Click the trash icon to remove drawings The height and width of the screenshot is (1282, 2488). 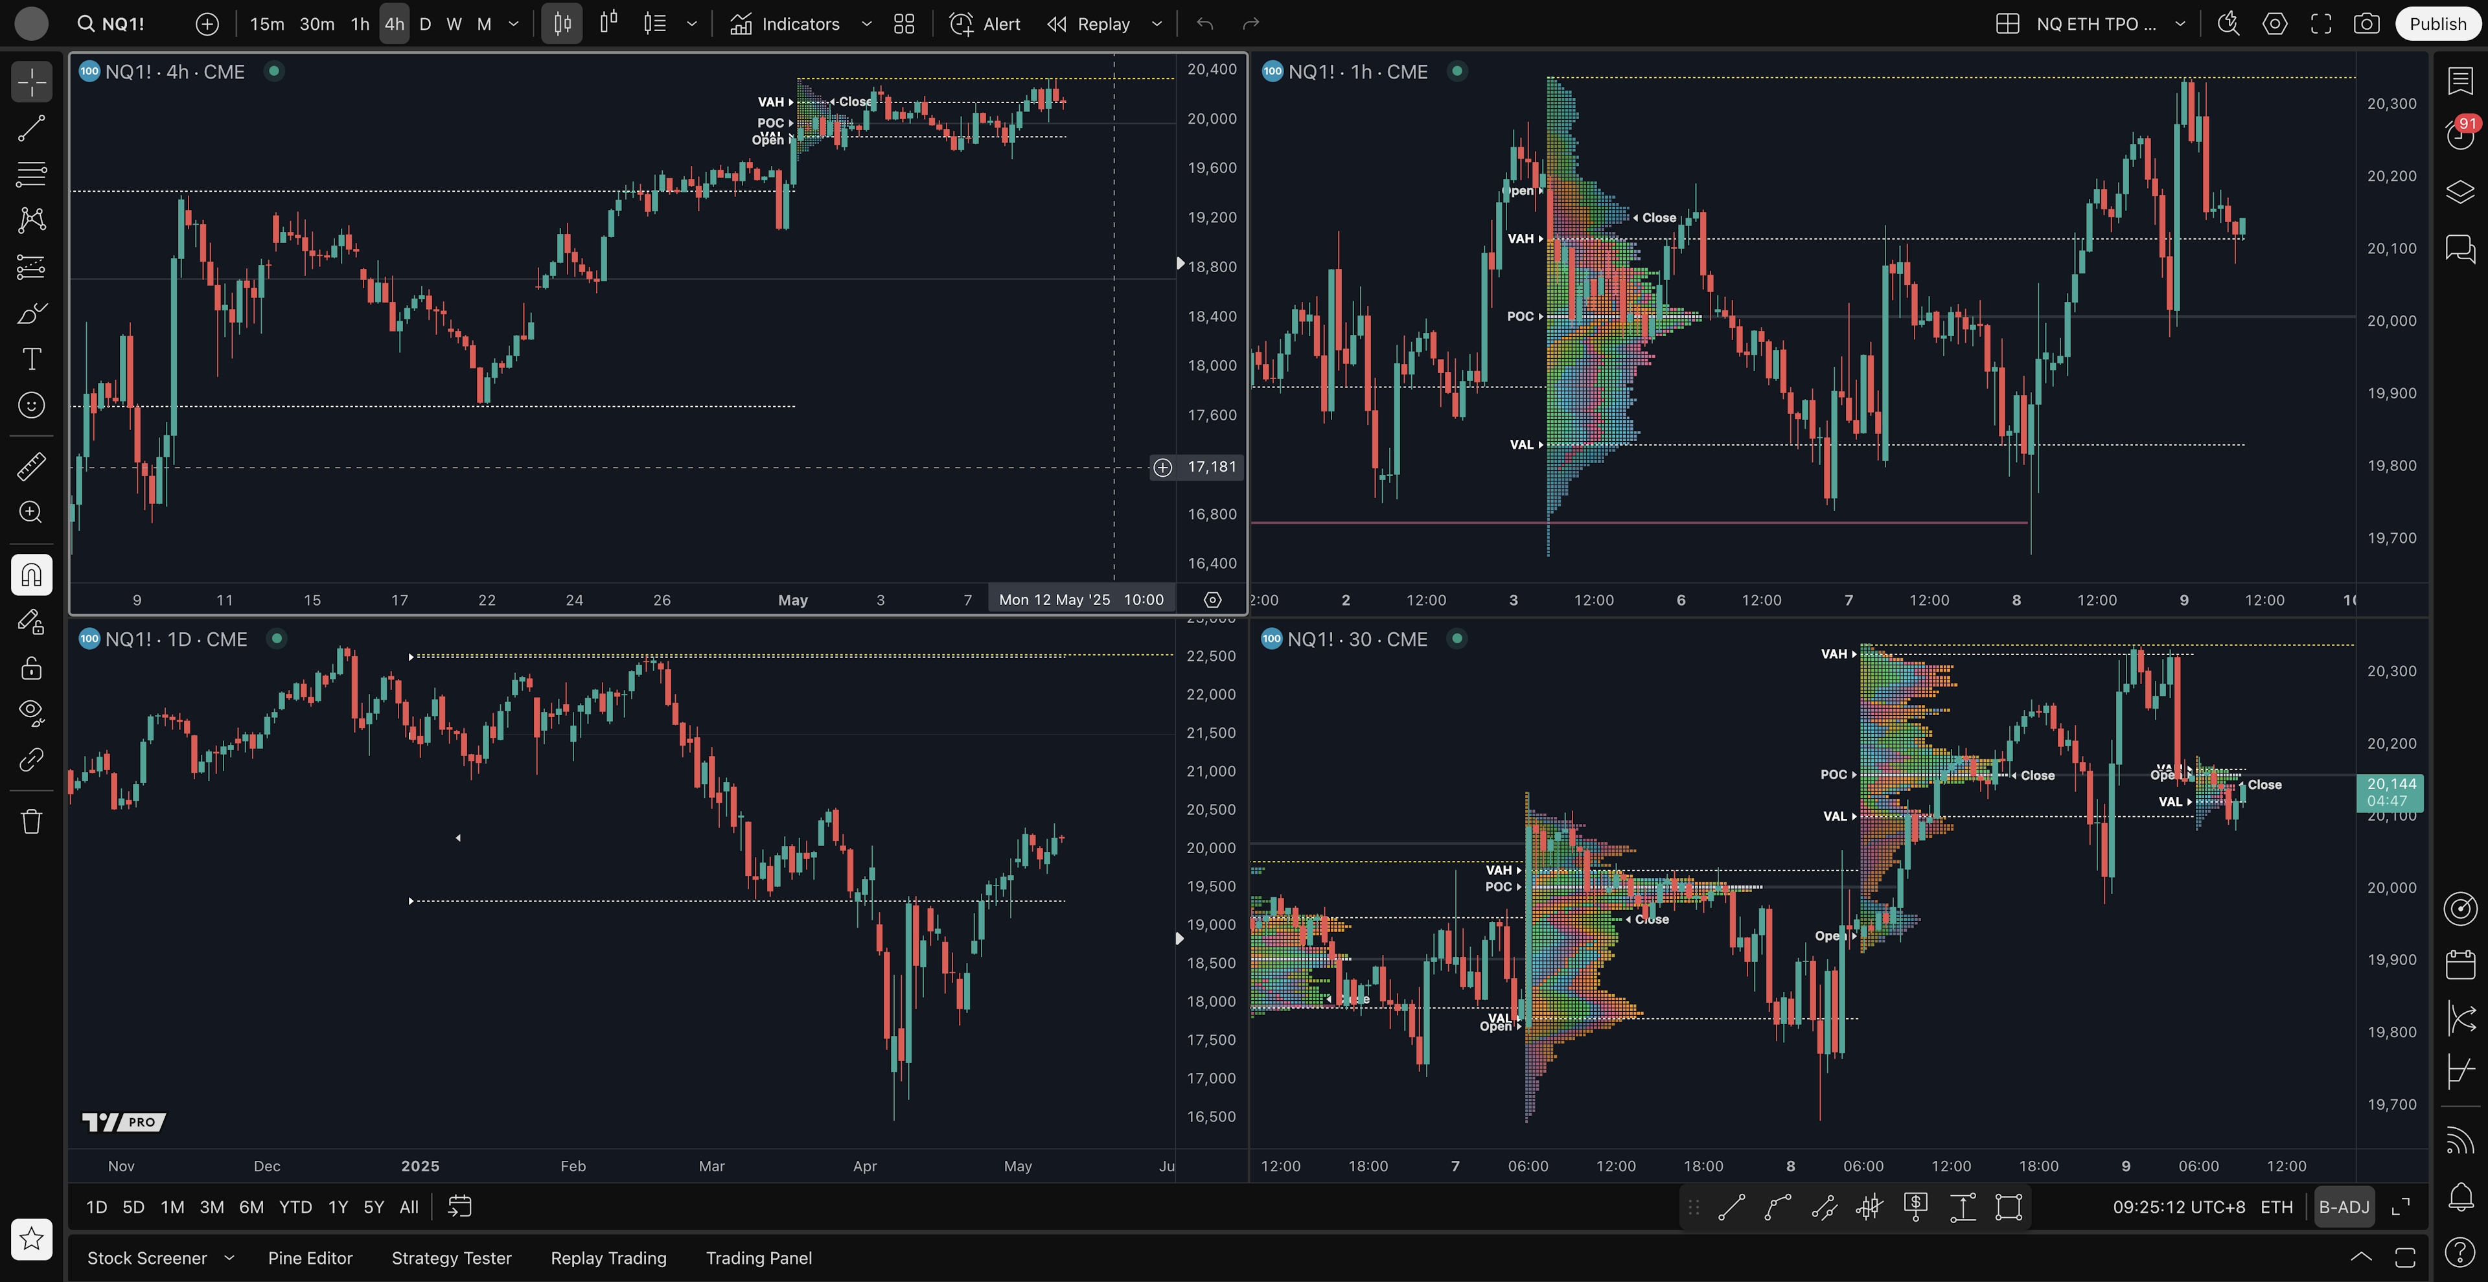tap(31, 821)
